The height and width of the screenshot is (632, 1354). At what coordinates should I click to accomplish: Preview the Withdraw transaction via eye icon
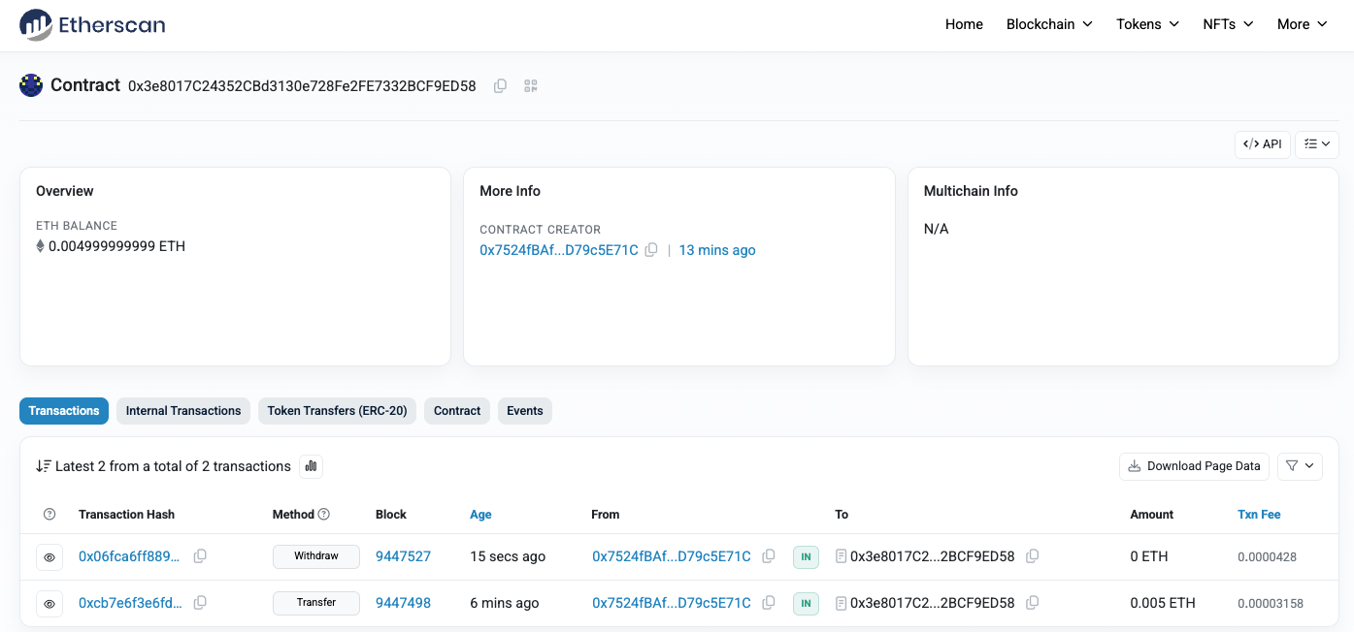coord(50,557)
